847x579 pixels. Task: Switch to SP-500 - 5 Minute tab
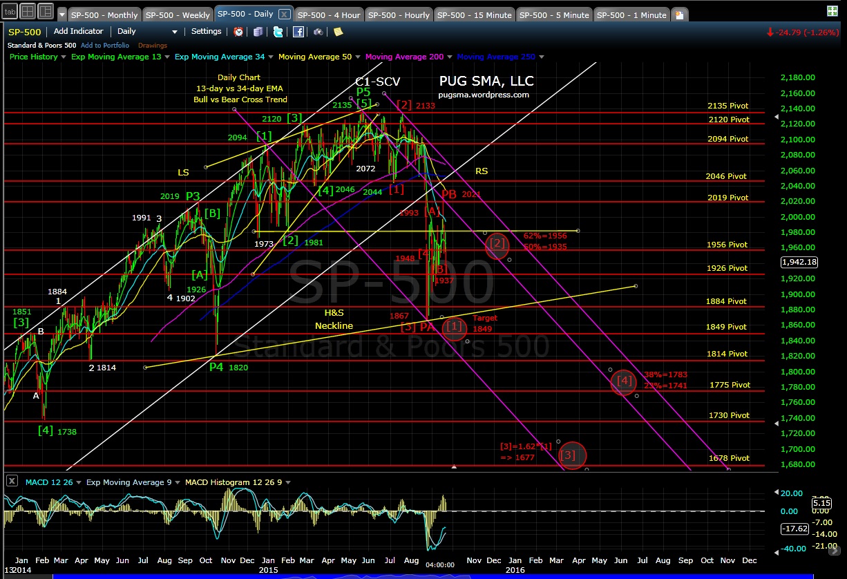click(x=555, y=15)
